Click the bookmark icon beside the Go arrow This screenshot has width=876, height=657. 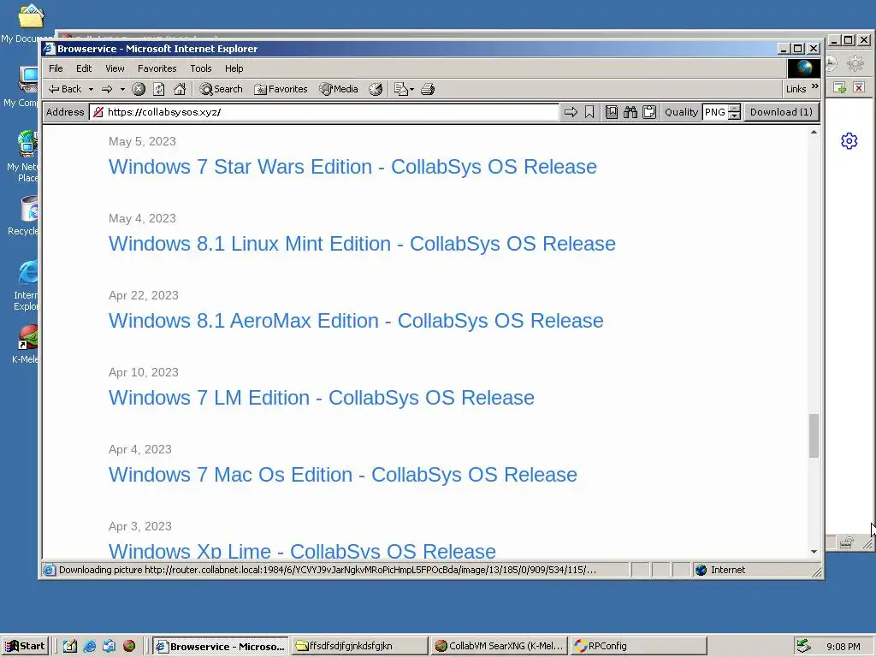589,112
